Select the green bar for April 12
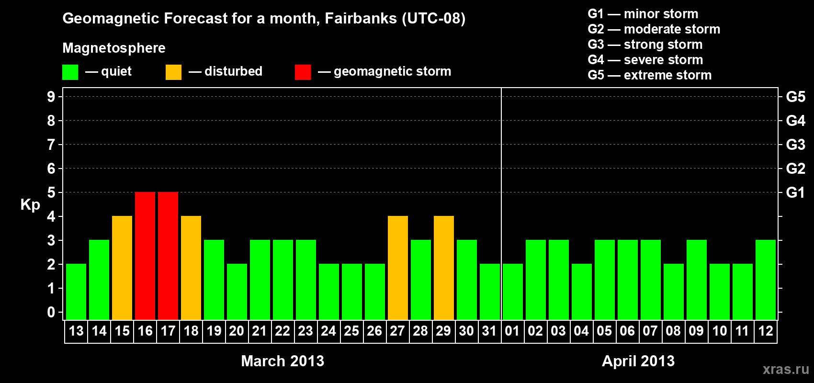Image resolution: width=814 pixels, height=383 pixels. coord(766,280)
